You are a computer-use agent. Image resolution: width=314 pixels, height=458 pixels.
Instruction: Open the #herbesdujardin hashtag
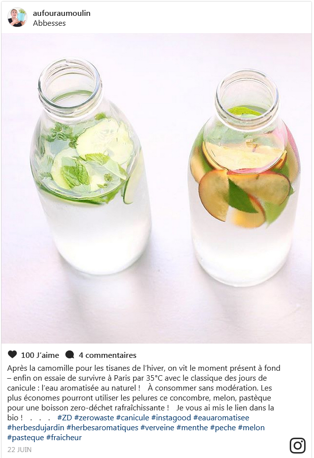[x=36, y=428]
